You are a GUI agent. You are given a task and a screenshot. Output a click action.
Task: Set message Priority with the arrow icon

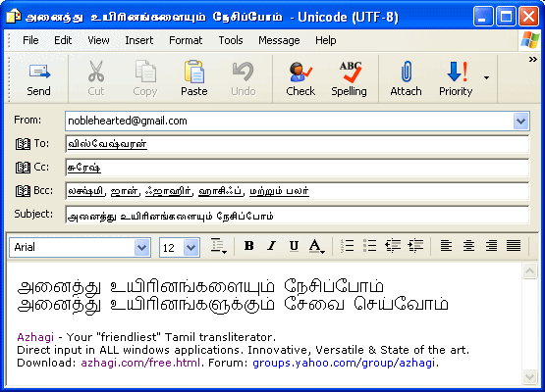click(457, 72)
